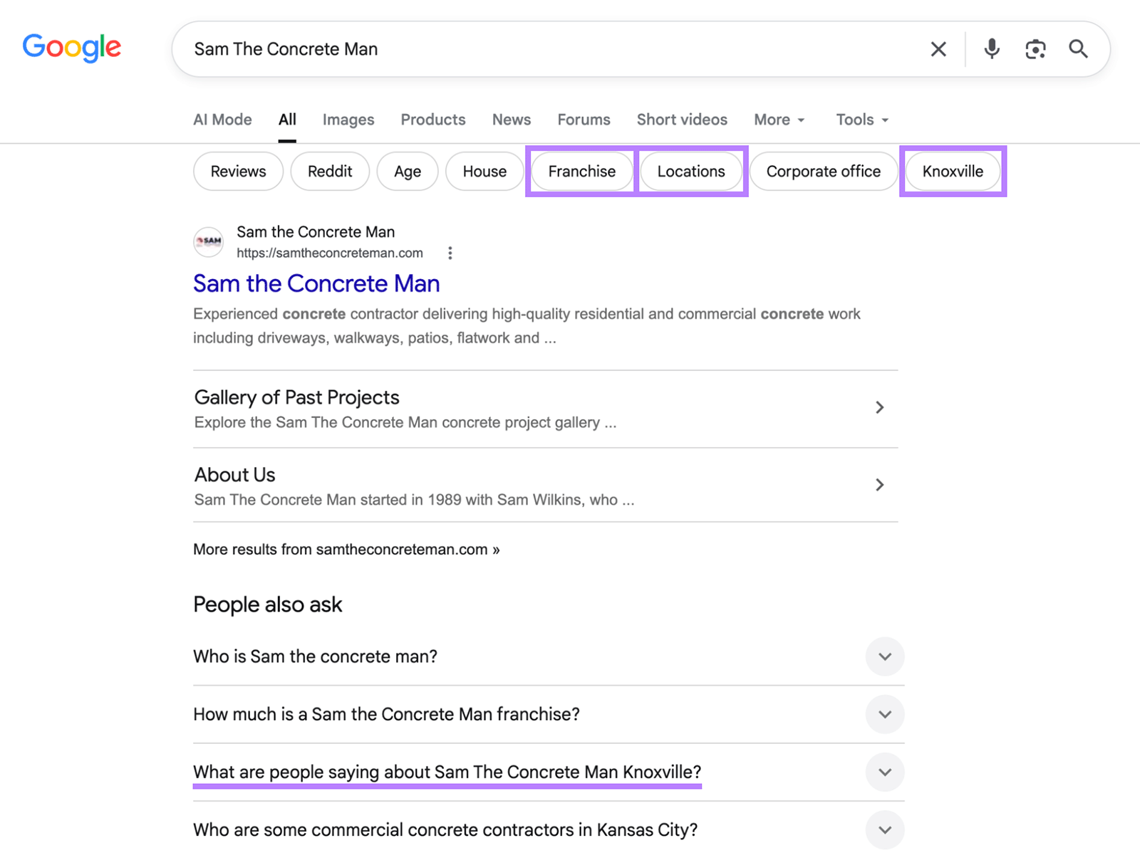The height and width of the screenshot is (865, 1140).
Task: Open the Sam the Concrete Man result title
Action: point(316,283)
